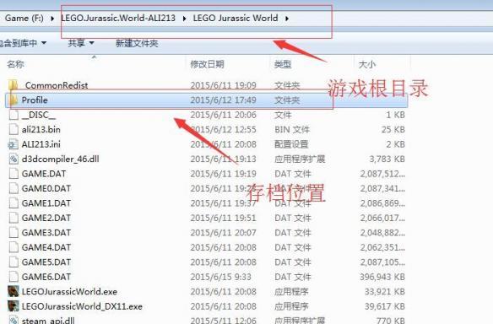Expand the arrow after LEGO.Jurassic.World-ALI213

click(184, 19)
